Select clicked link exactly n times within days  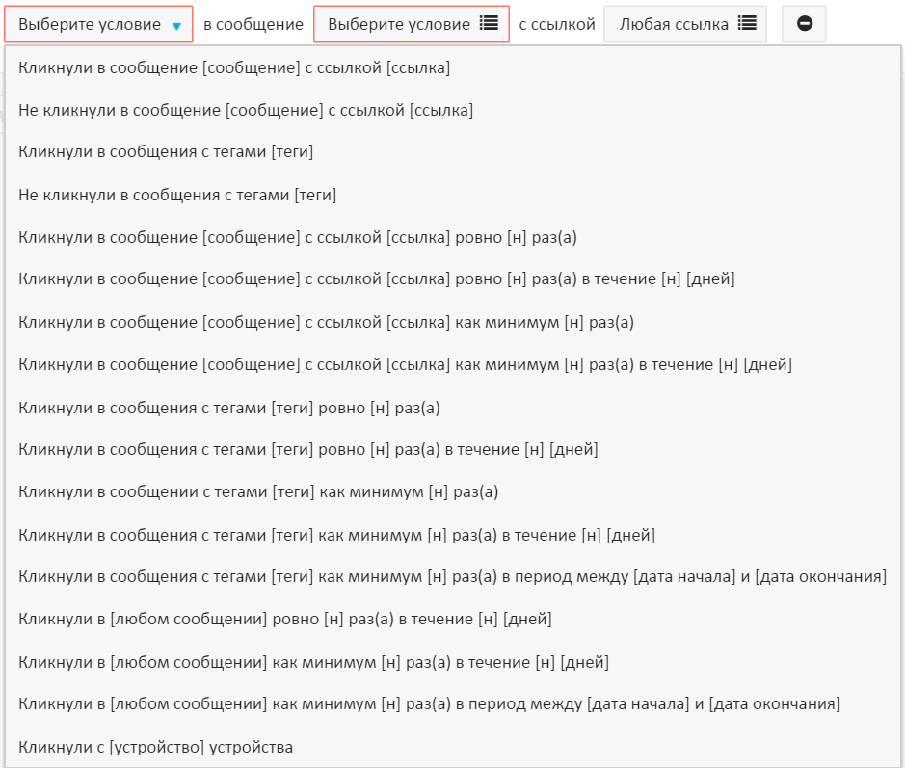coord(376,279)
